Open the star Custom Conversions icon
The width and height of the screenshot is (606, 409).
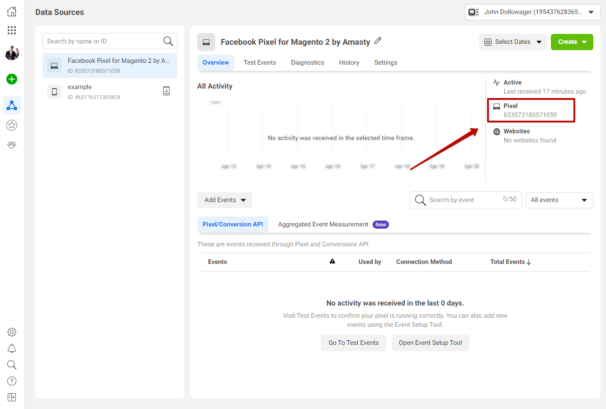[x=12, y=125]
